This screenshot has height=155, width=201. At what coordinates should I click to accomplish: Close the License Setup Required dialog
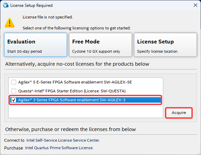(196, 5)
